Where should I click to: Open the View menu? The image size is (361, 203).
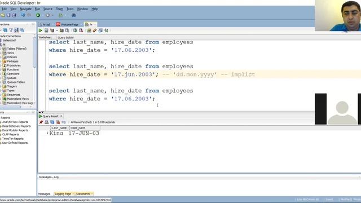14,9
